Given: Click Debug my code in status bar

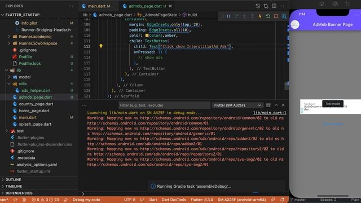Looking at the screenshot, I should pyautogui.click(x=86, y=200).
